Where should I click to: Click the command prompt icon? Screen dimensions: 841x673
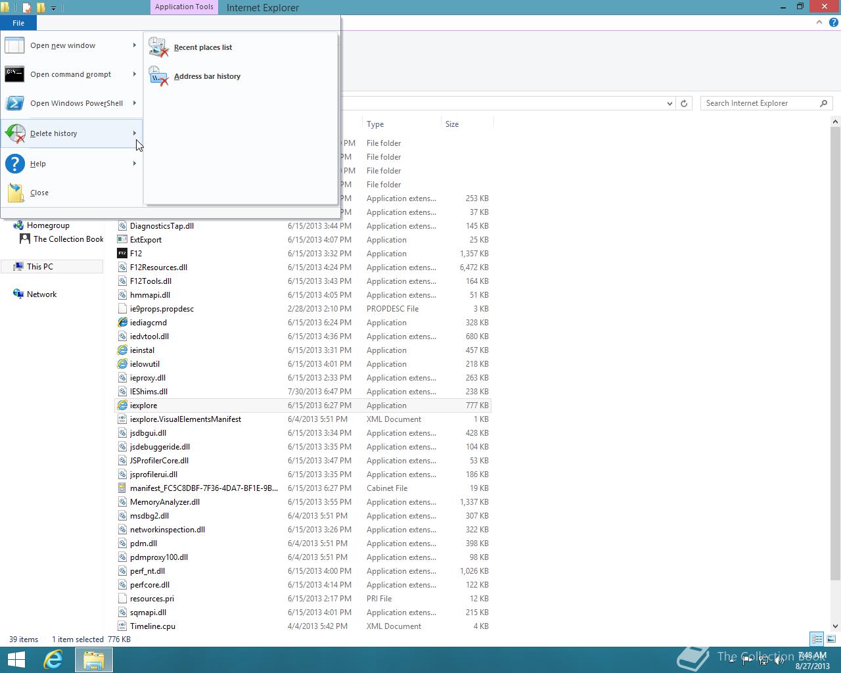pos(14,74)
